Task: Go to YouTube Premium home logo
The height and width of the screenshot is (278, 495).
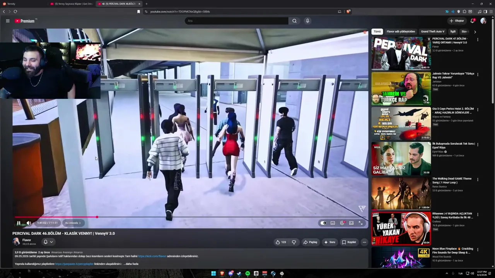Action: click(x=26, y=21)
